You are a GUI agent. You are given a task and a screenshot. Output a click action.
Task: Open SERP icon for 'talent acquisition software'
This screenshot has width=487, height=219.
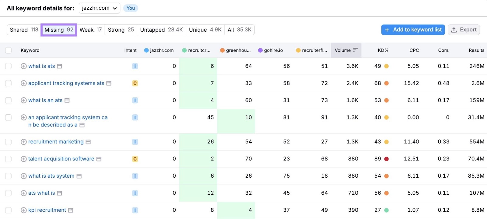pos(99,159)
